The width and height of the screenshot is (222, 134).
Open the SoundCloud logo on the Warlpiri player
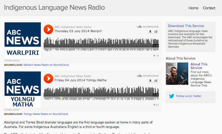(148, 26)
